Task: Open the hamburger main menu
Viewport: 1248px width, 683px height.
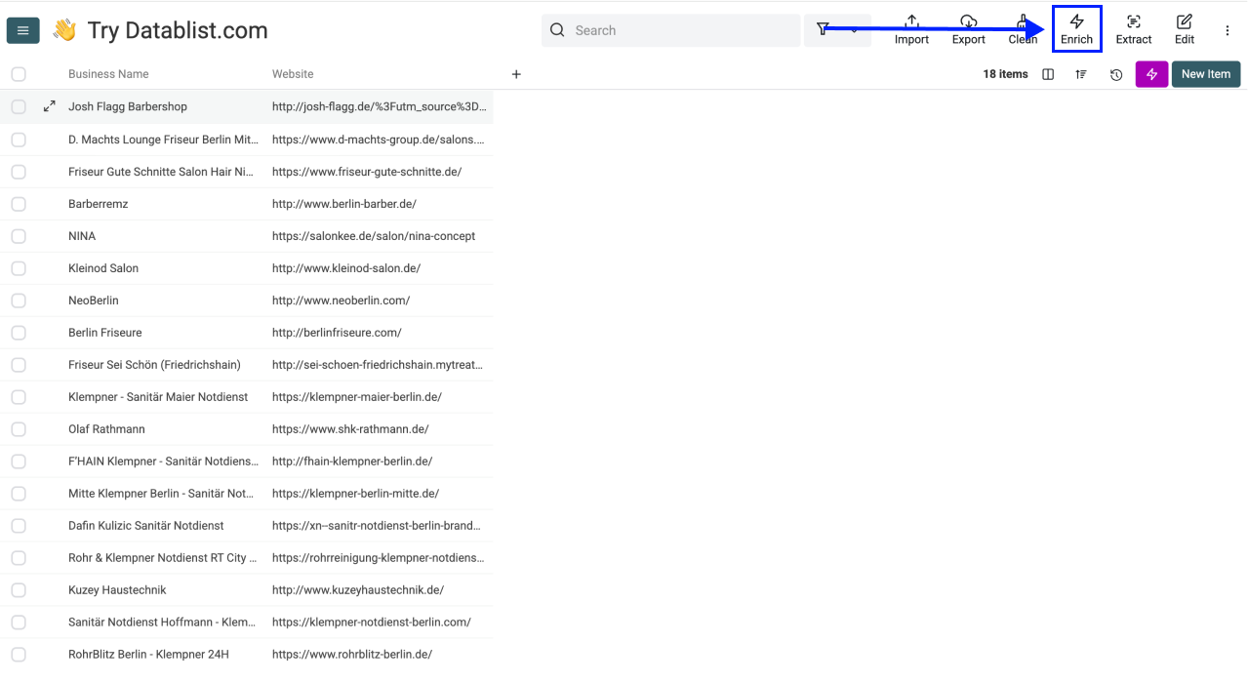Action: (x=23, y=30)
